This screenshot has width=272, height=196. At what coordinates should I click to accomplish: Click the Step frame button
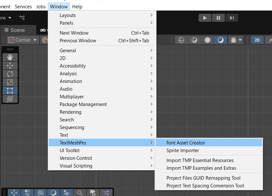click(232, 18)
